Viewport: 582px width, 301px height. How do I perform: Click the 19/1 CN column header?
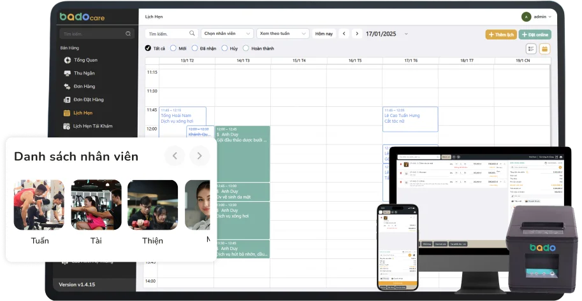coord(523,60)
